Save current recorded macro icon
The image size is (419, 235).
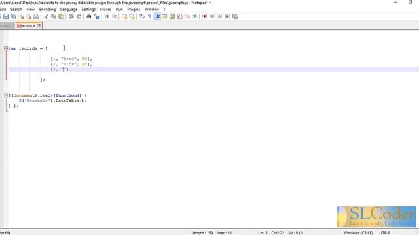235,16
